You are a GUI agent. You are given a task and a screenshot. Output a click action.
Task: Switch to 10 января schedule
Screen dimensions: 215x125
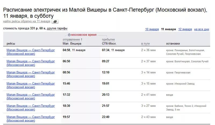pos(152,29)
